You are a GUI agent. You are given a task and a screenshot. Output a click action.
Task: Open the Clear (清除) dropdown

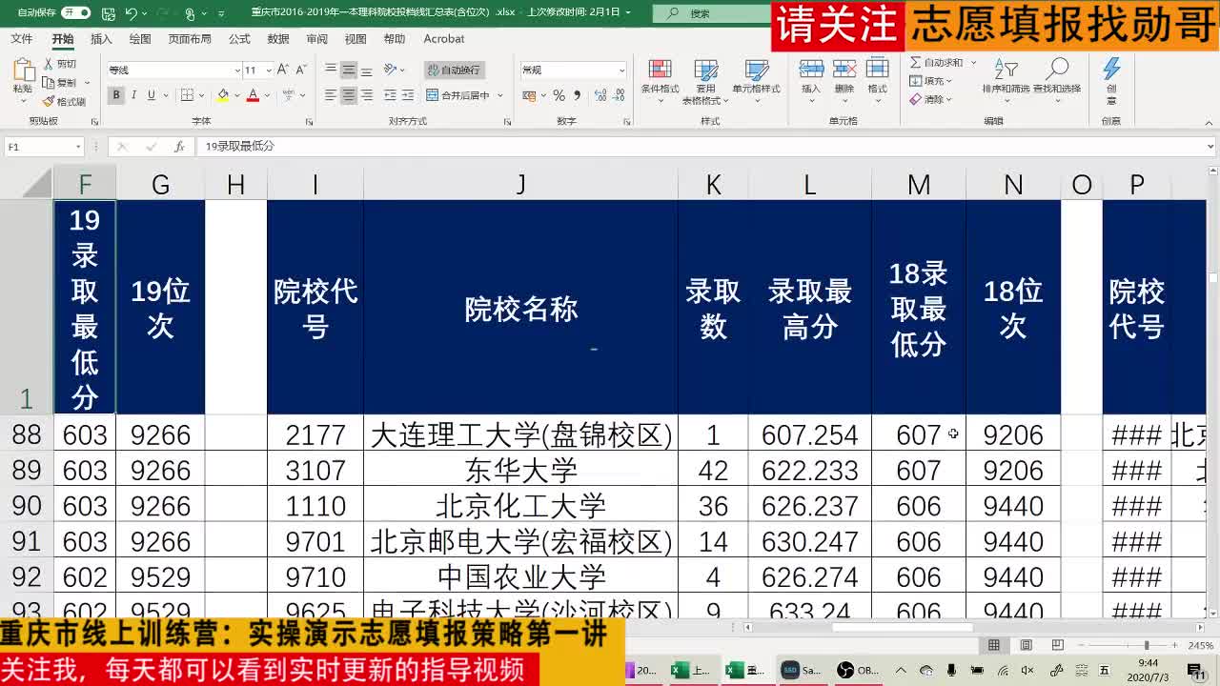[931, 99]
